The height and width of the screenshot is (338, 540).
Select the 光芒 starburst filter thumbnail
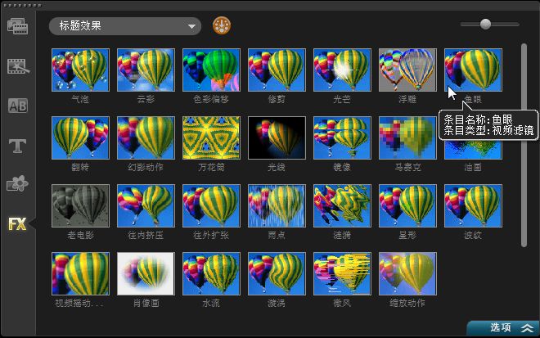342,70
